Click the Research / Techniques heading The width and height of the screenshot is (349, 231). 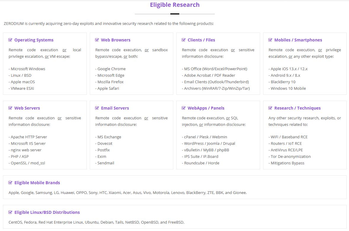pos(297,108)
